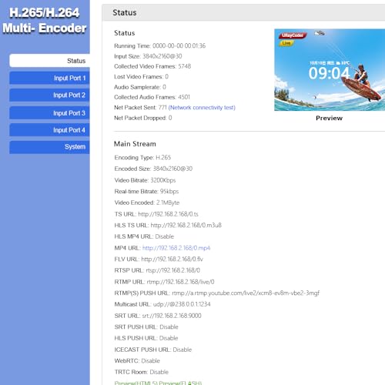Select the RTMP(S) PUSH URL youtube address
Screen dimensions: 385x385
point(246,293)
